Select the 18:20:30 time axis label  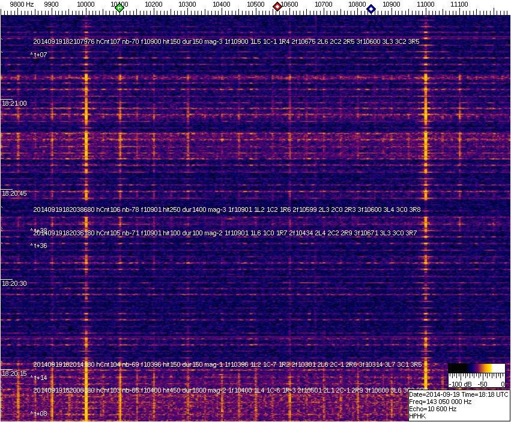point(14,283)
